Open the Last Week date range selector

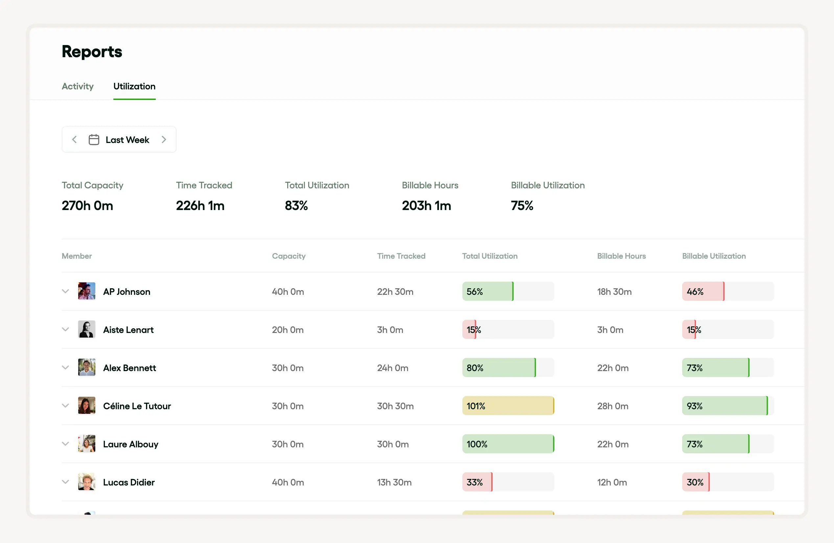coord(127,139)
